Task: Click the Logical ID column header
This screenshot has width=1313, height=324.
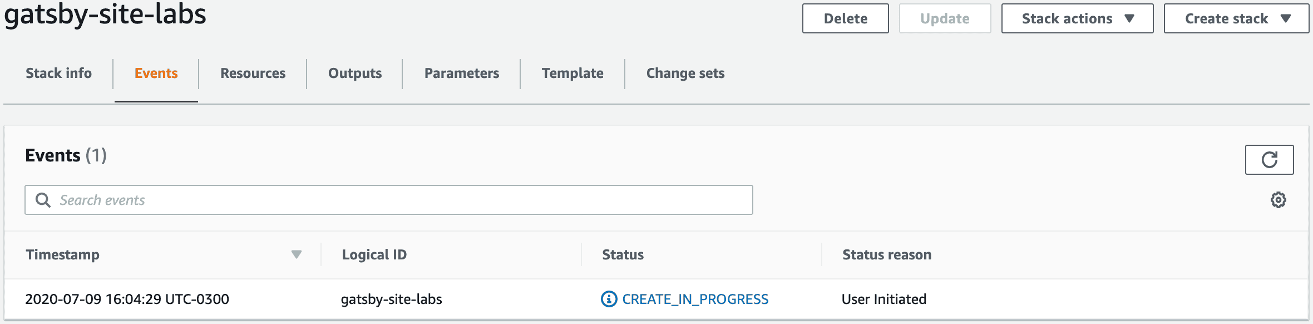Action: tap(374, 254)
